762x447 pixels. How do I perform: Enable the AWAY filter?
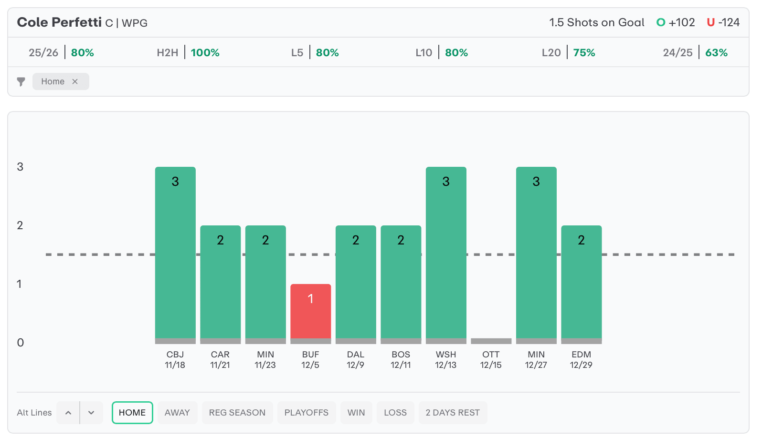[177, 413]
